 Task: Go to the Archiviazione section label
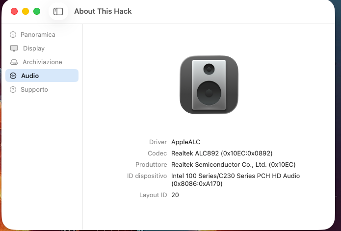(x=42, y=62)
